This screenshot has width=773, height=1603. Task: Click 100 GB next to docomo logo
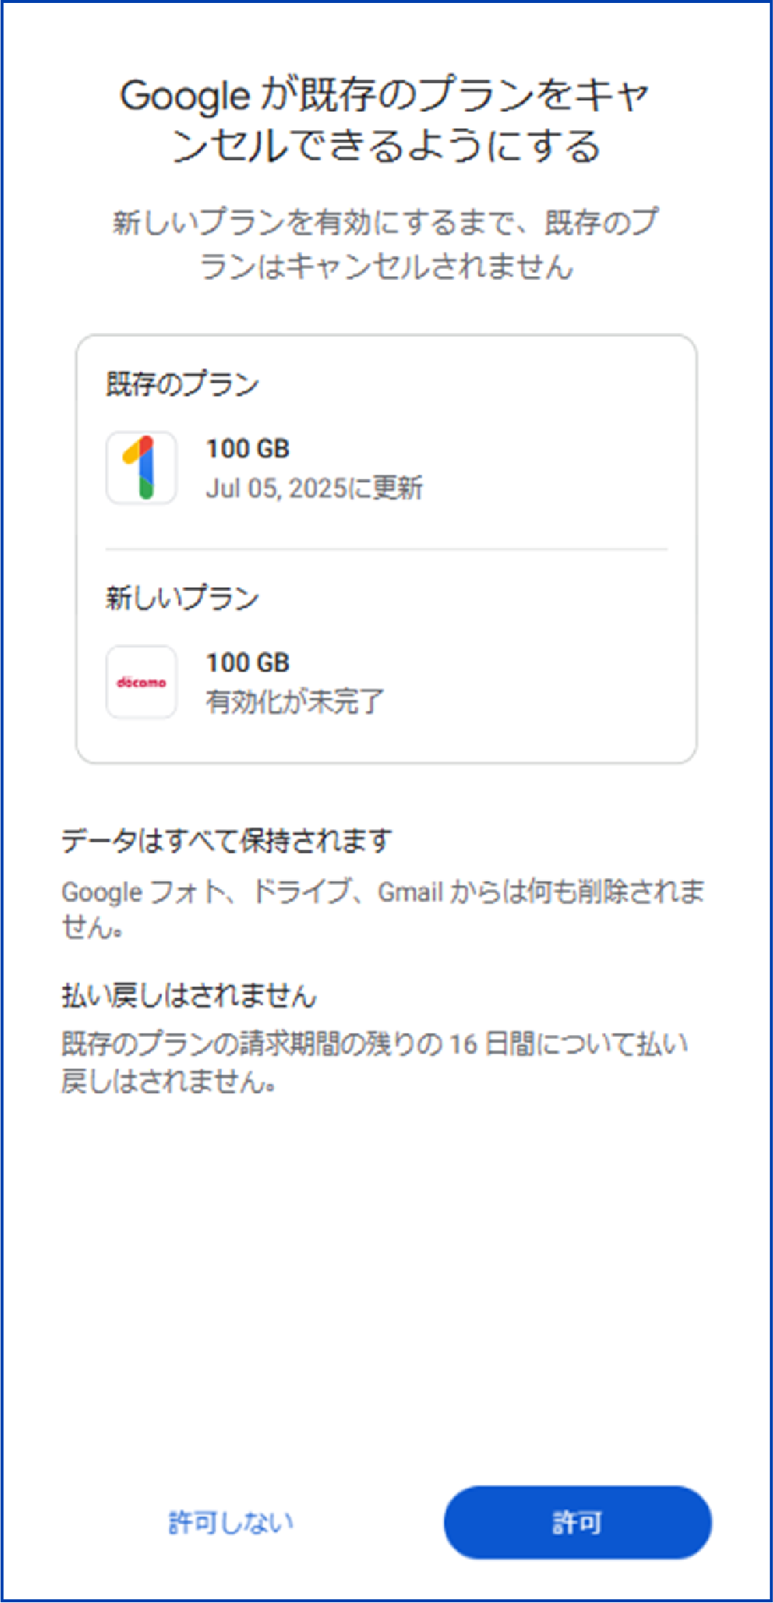tap(248, 663)
